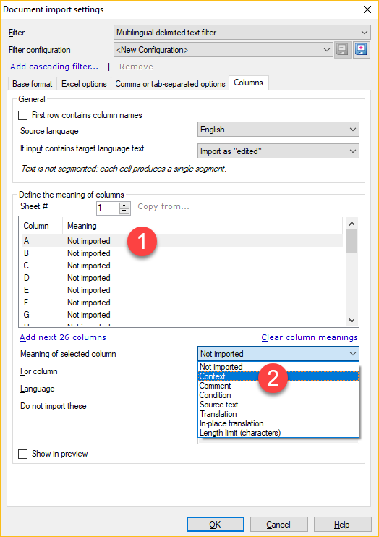Check the Show in preview box
This screenshot has height=537, width=379.
[23, 454]
